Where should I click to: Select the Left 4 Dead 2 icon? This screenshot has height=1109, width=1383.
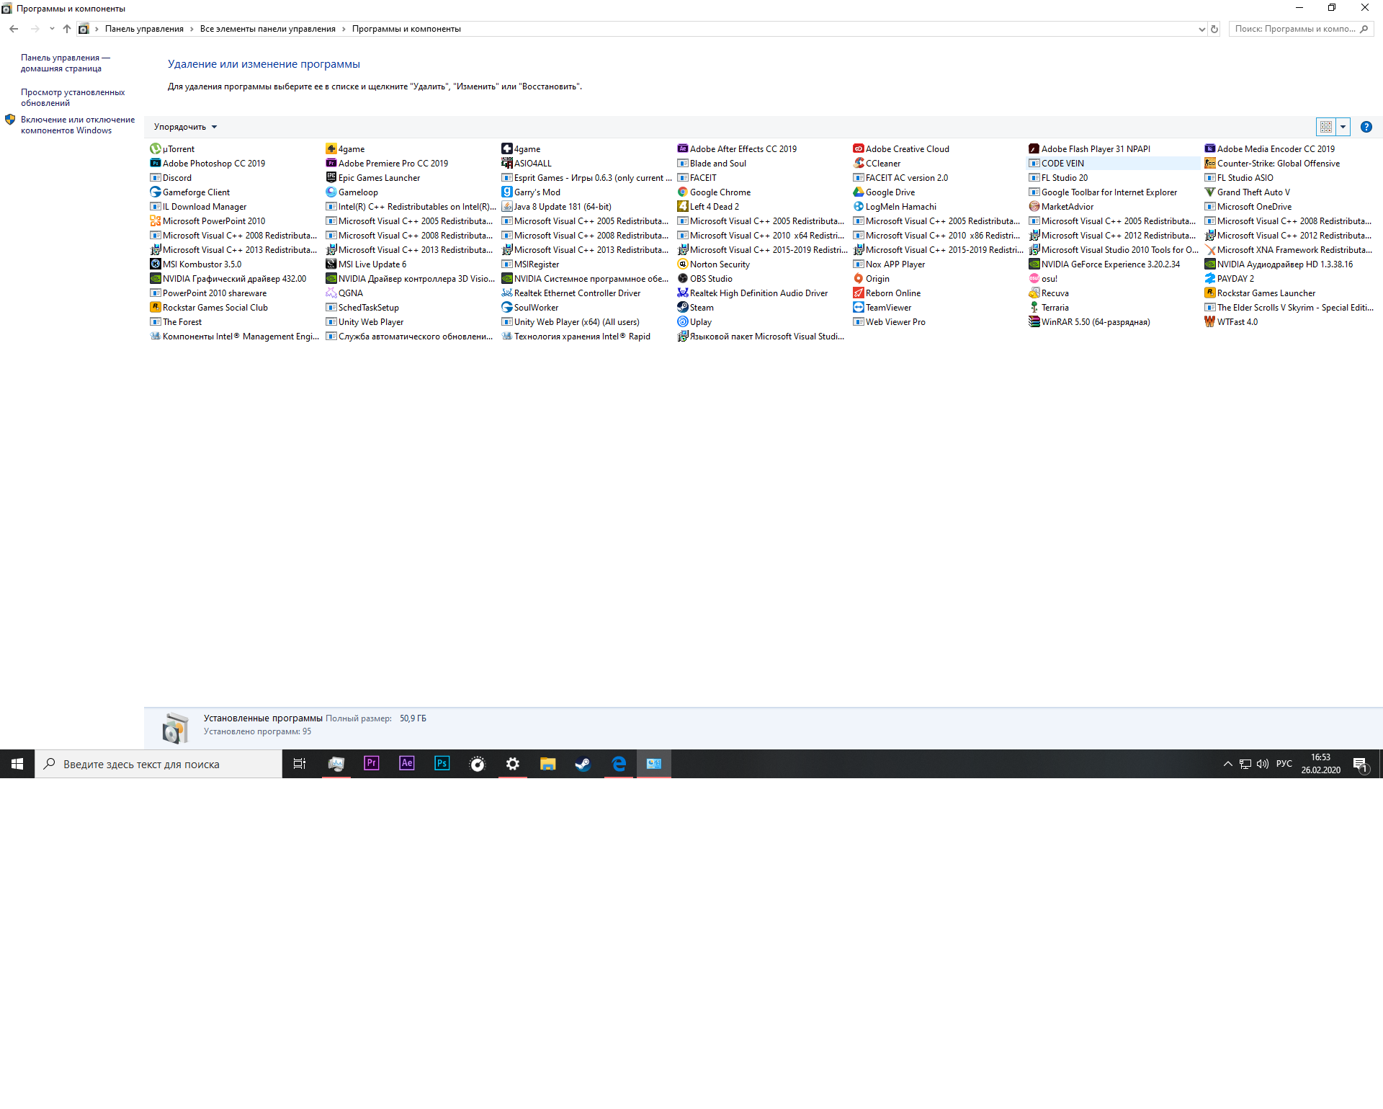click(x=682, y=207)
